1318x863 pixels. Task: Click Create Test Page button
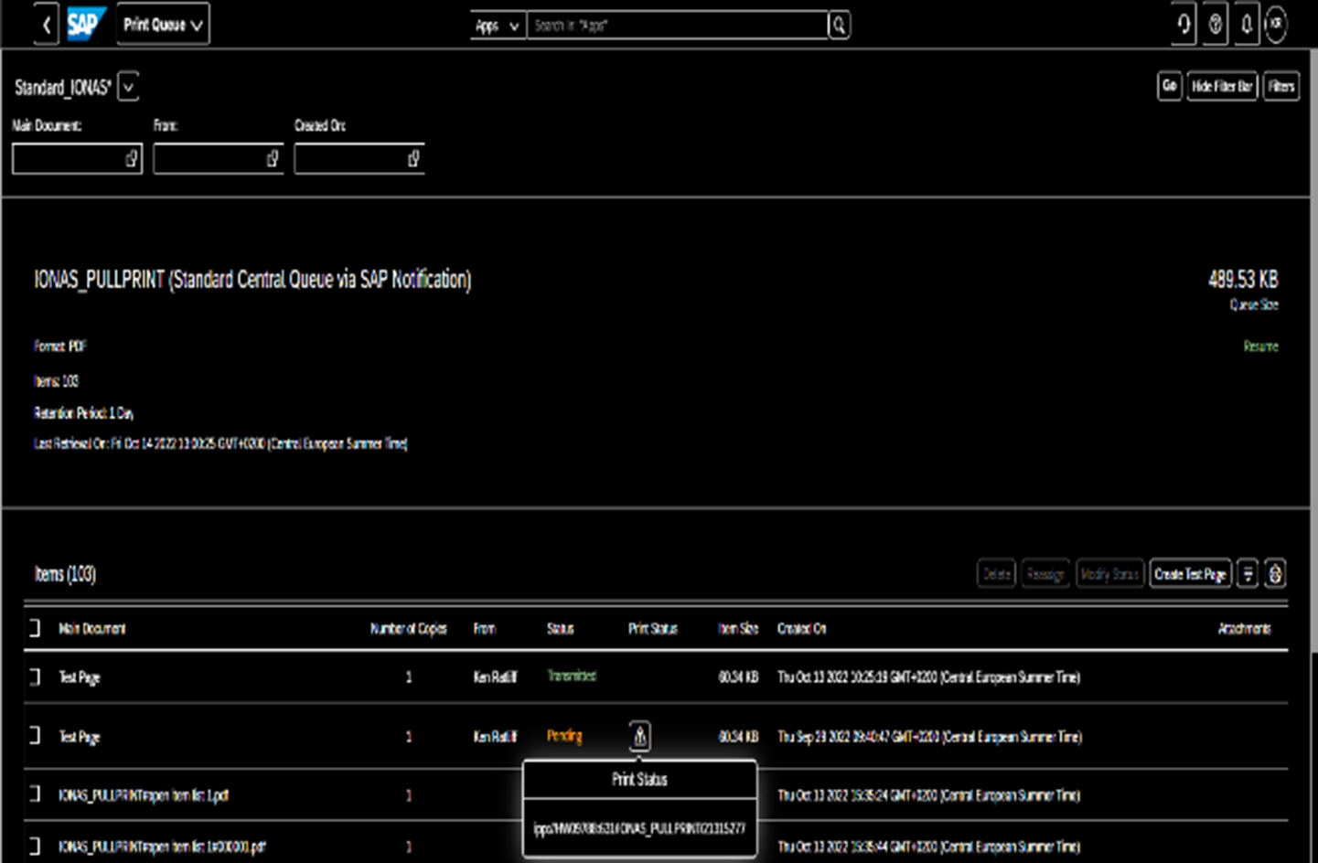coord(1190,574)
